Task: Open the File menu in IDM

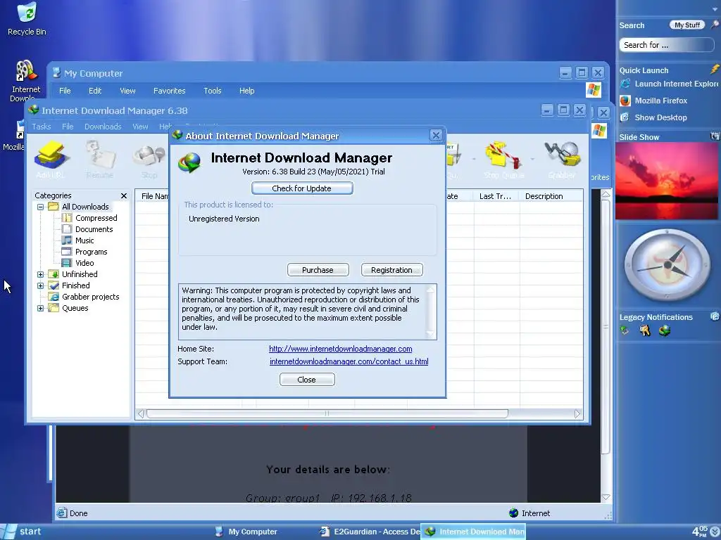Action: coord(68,127)
